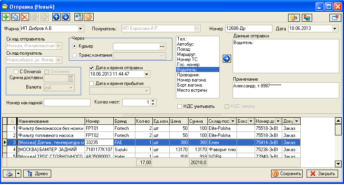Increase Кол-во мест with up spinner

[x=153, y=101]
